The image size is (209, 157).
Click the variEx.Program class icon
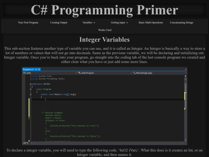click(79, 73)
